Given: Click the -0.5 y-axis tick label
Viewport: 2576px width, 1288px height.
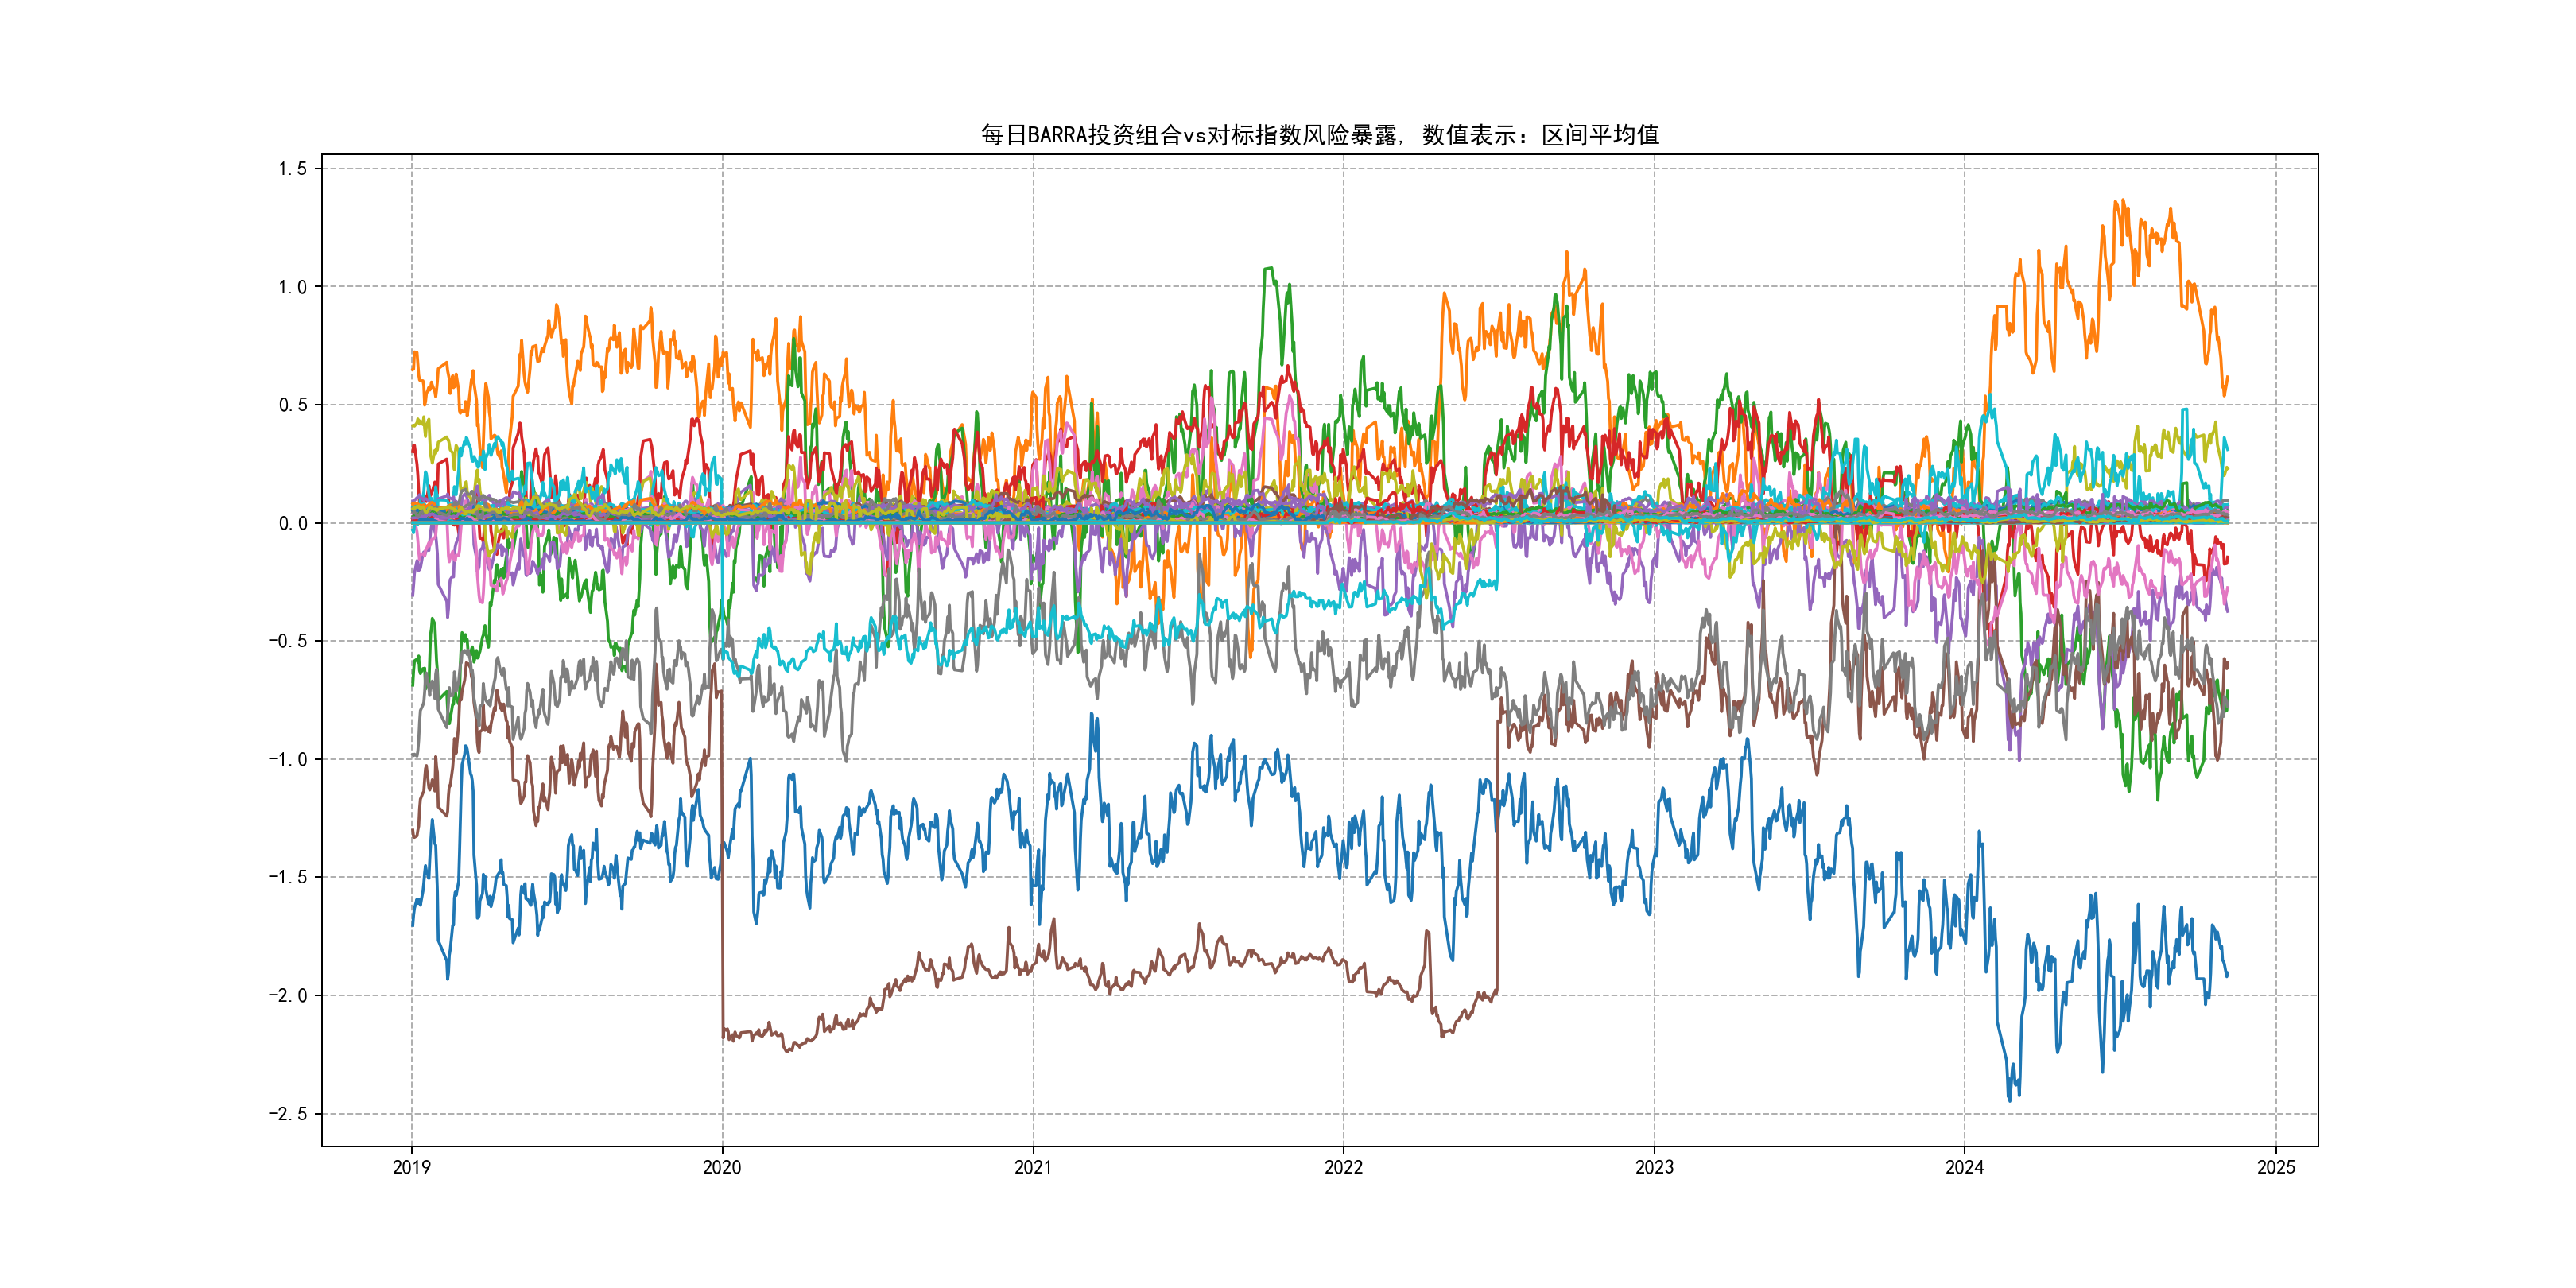Looking at the screenshot, I should click(287, 641).
